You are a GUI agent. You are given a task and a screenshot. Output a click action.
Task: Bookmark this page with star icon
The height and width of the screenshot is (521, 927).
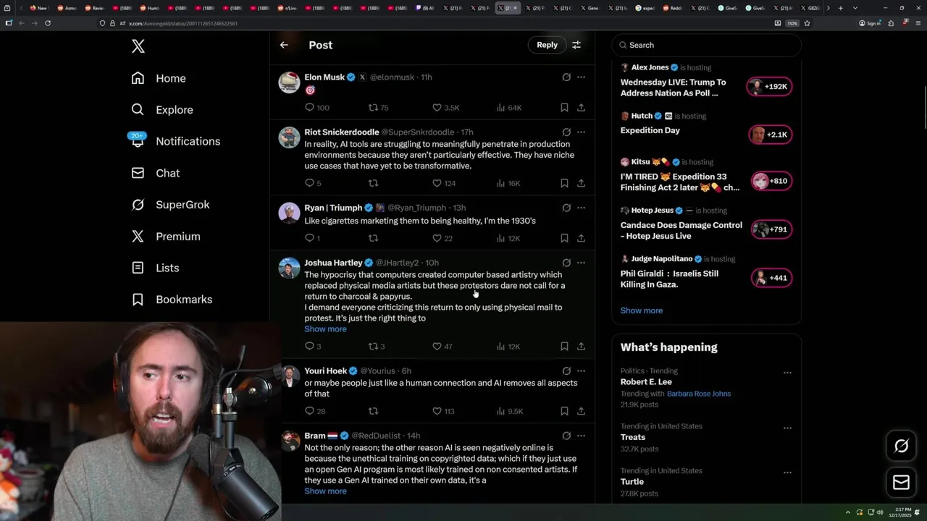(807, 23)
